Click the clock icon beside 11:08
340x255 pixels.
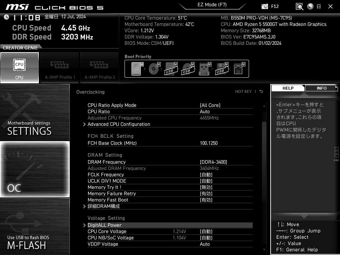[x=7, y=17]
